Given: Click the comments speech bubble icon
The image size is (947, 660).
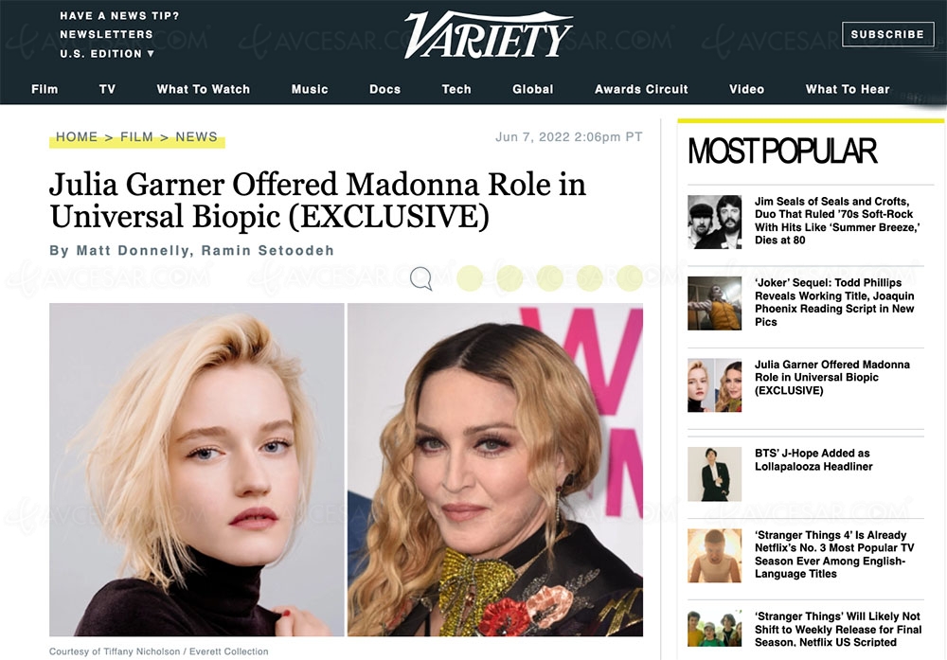Looking at the screenshot, I should tap(421, 278).
